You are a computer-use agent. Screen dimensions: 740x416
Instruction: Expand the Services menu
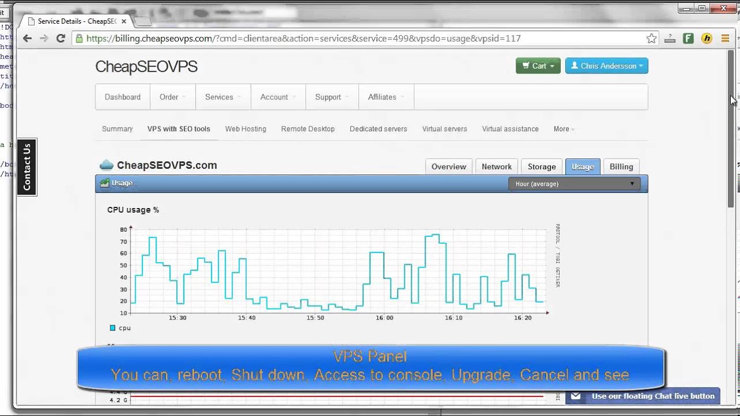point(223,97)
